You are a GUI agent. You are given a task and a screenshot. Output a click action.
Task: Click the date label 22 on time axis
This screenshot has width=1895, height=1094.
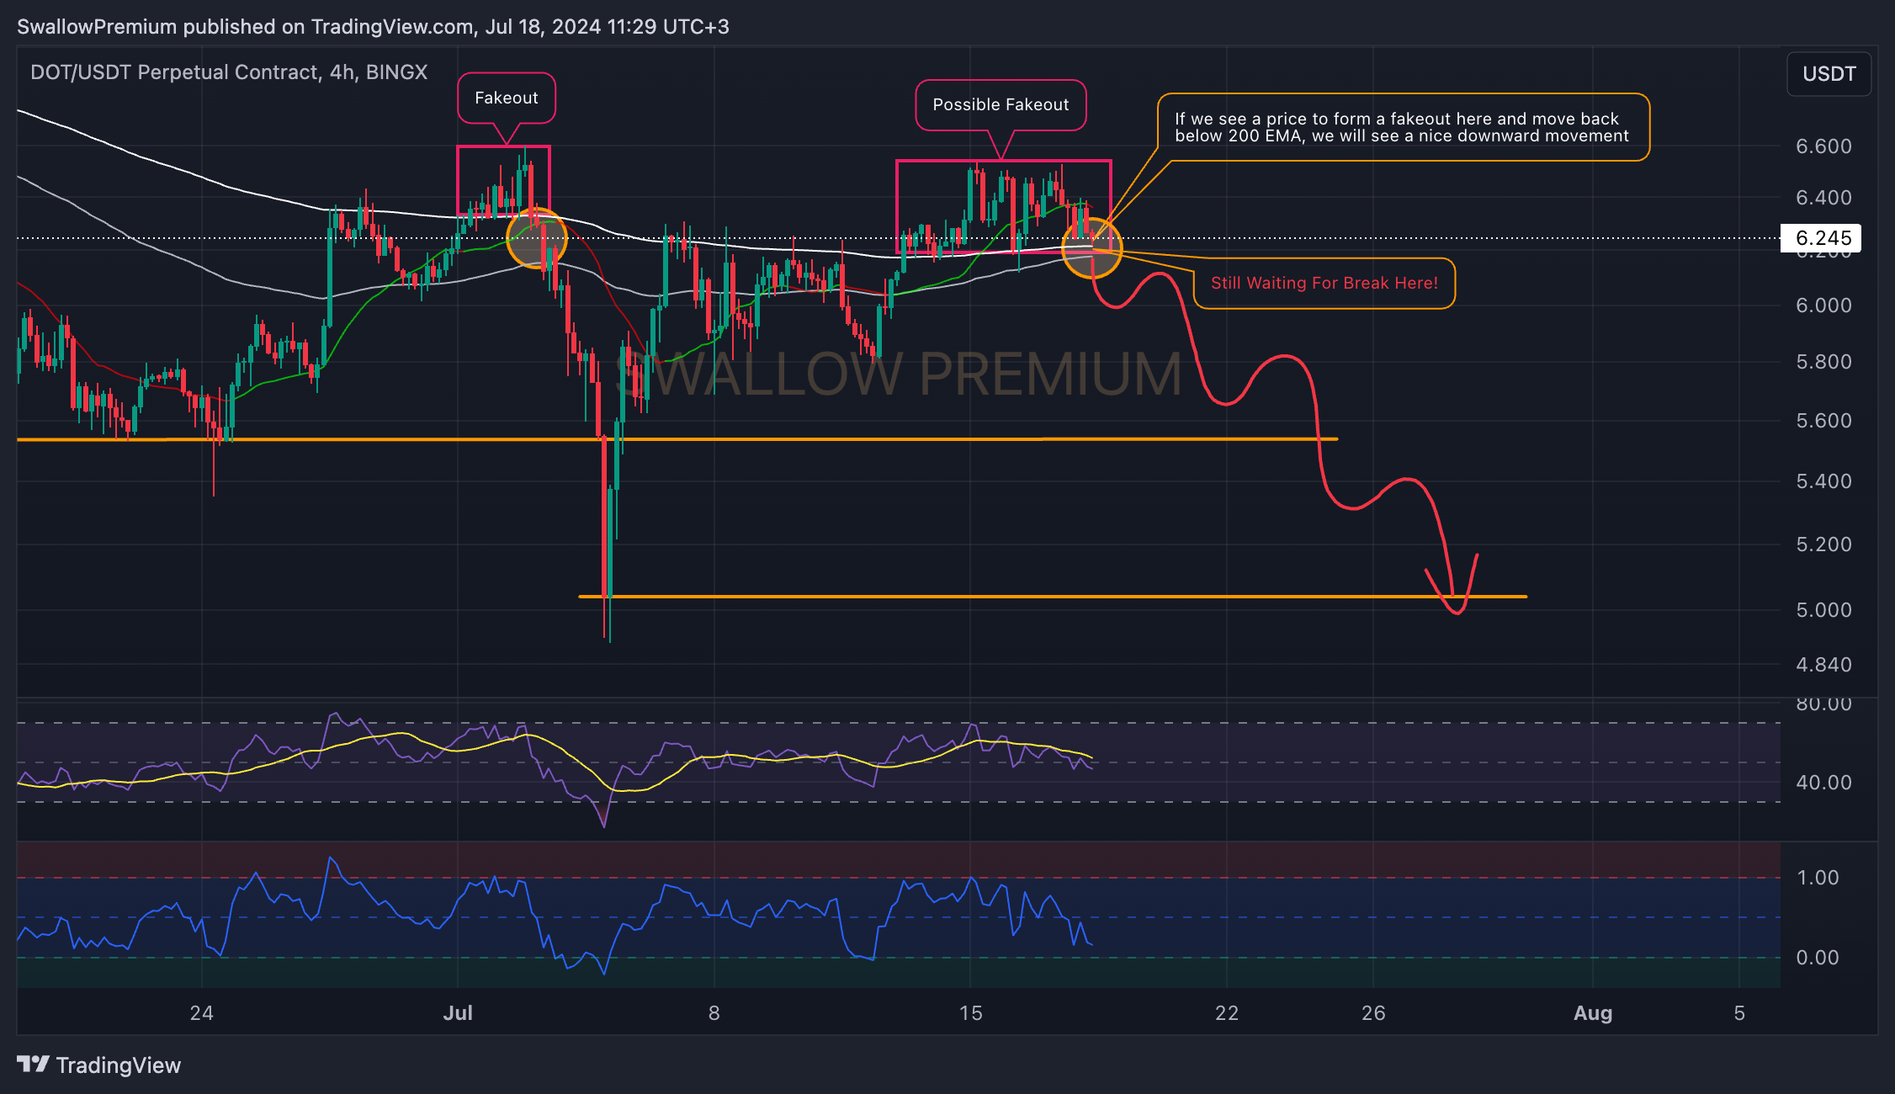[1227, 1013]
